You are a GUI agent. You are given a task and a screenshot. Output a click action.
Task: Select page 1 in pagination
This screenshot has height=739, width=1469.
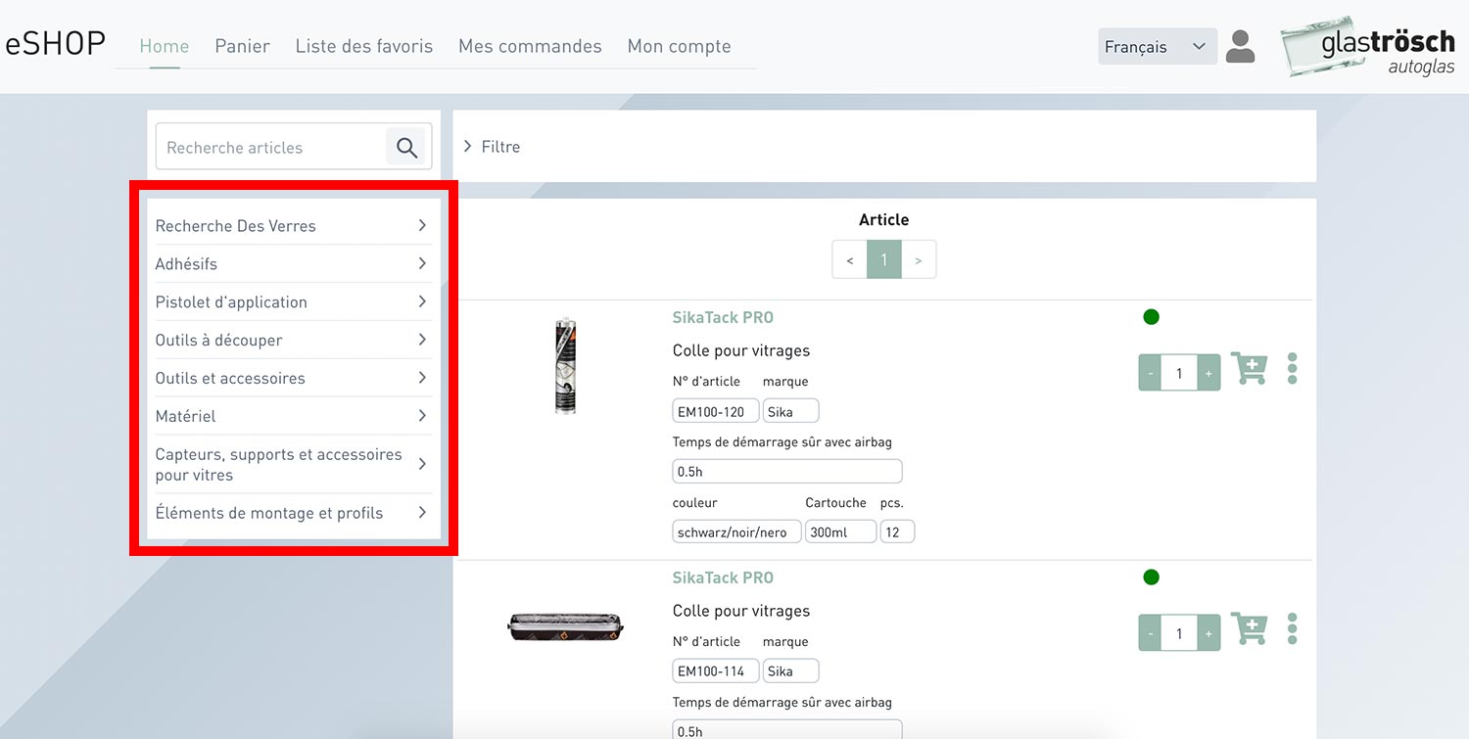(x=884, y=259)
